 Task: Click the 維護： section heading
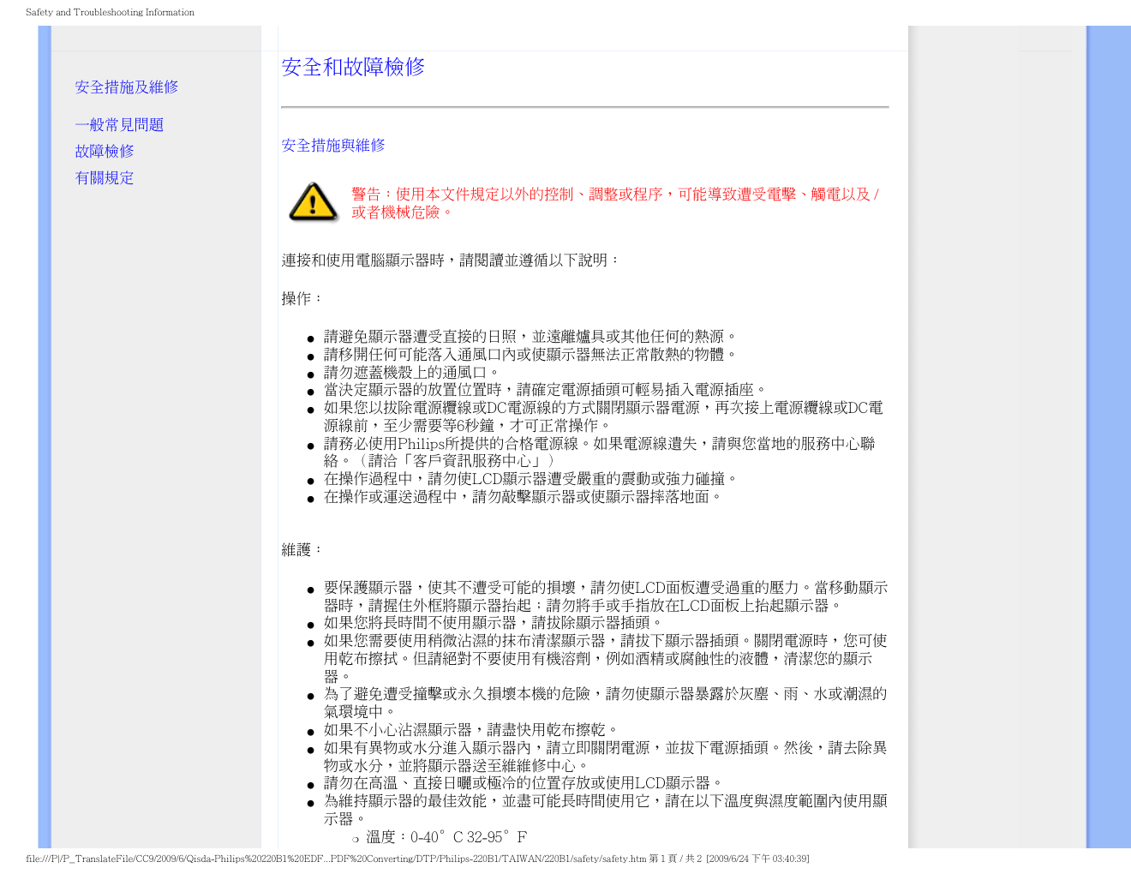tap(302, 549)
